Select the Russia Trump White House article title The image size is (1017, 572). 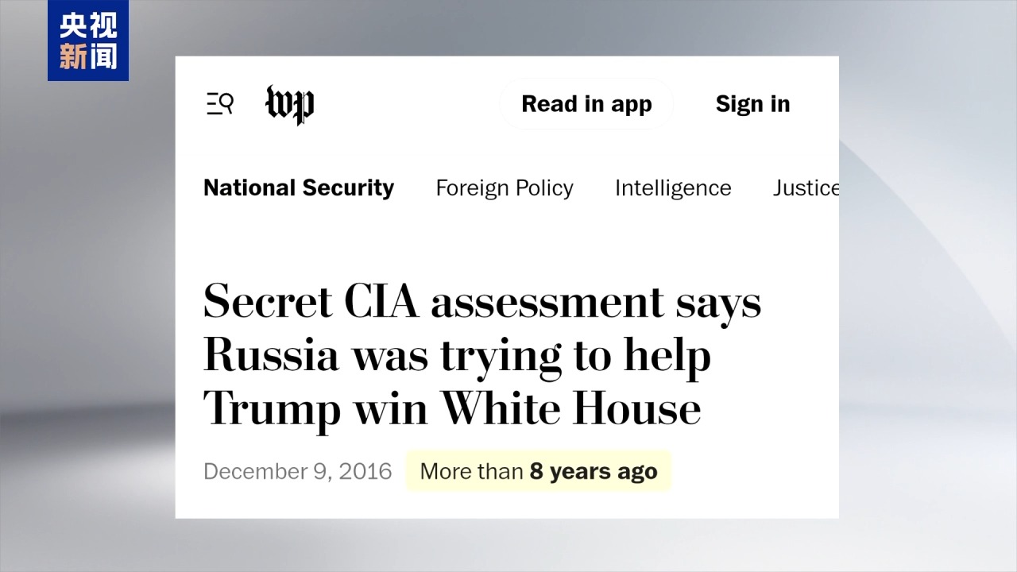(x=481, y=355)
